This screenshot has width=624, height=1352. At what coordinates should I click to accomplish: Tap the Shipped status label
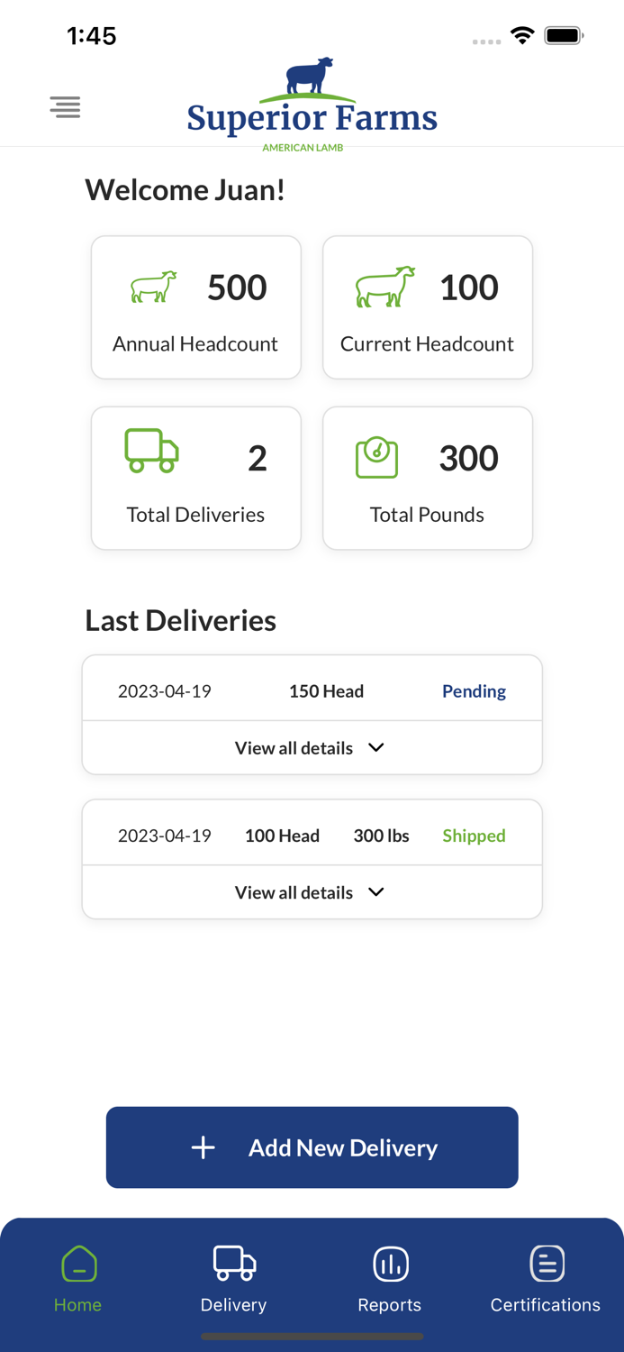pos(474,836)
